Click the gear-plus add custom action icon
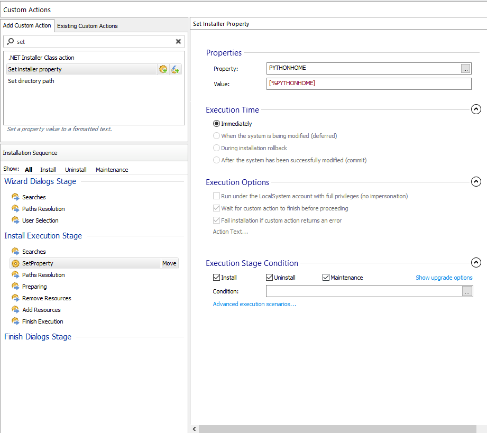 [163, 69]
